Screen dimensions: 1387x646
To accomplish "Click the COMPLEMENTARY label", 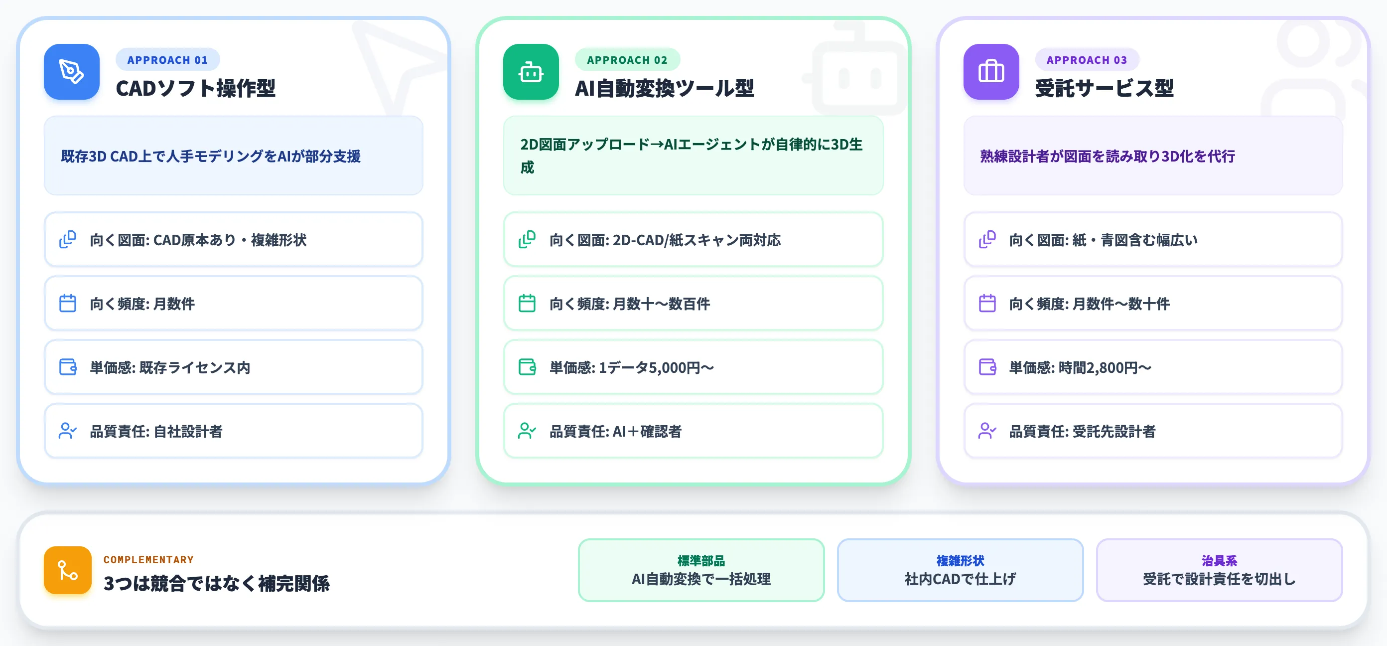I will [x=148, y=560].
